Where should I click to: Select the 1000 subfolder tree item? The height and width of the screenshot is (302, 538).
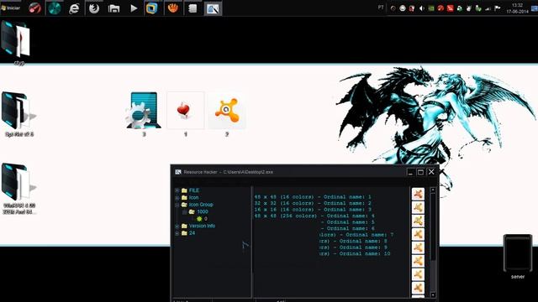point(198,212)
